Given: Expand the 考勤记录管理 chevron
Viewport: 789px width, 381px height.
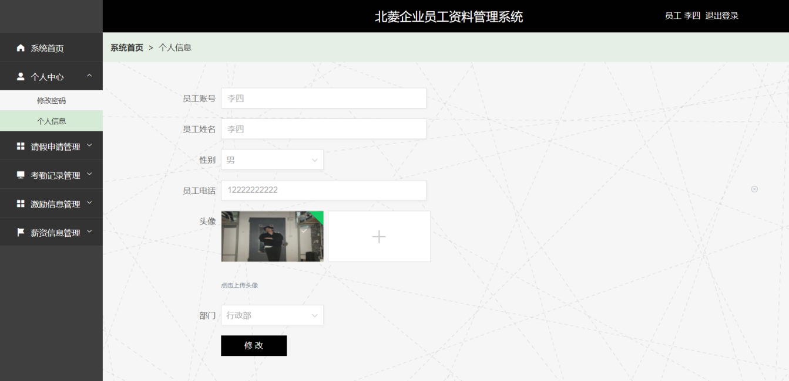Looking at the screenshot, I should (x=89, y=174).
